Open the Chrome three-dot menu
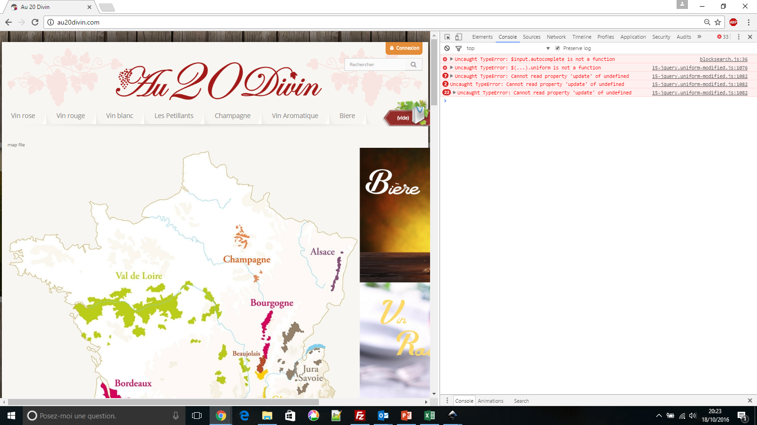This screenshot has height=425, width=757. coord(748,22)
